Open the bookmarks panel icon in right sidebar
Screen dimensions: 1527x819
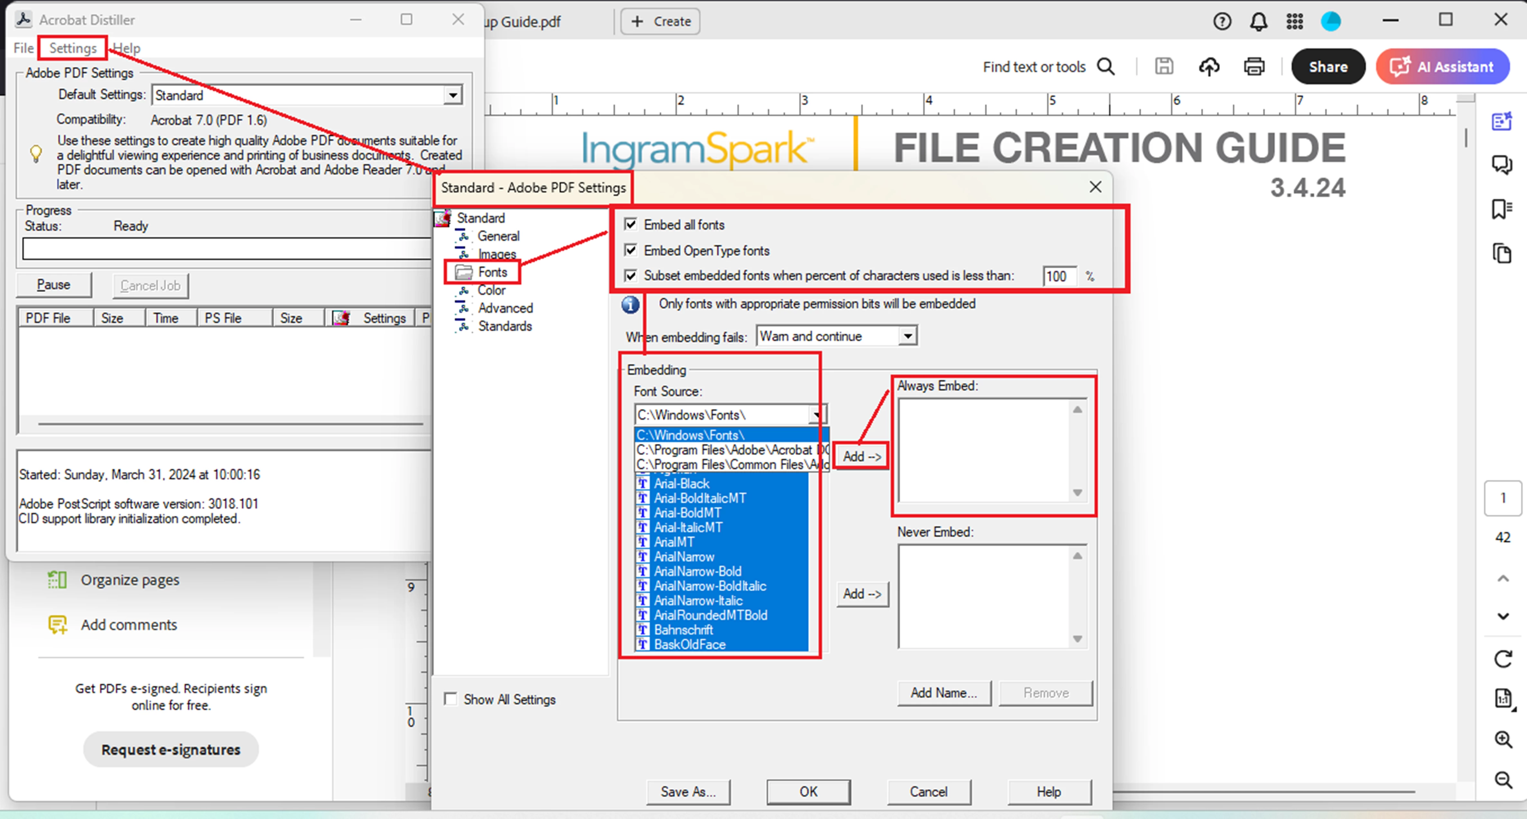coord(1502,209)
